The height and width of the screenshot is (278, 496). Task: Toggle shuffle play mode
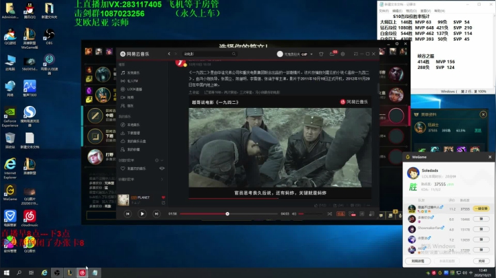pos(329,214)
